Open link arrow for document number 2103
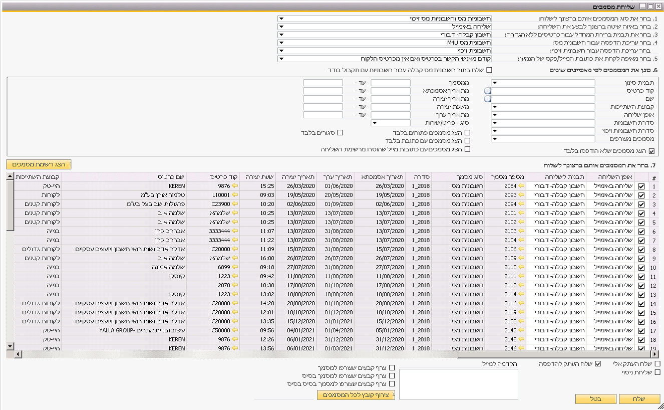Viewport: 664px width, 410px height. tap(521, 231)
